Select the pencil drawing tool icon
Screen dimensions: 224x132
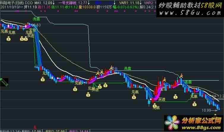click(x=4, y=82)
